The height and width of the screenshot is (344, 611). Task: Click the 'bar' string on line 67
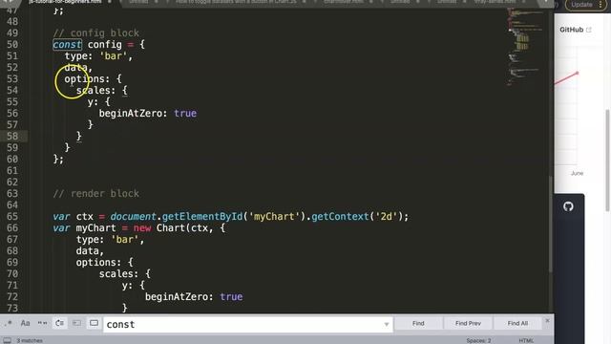click(125, 240)
